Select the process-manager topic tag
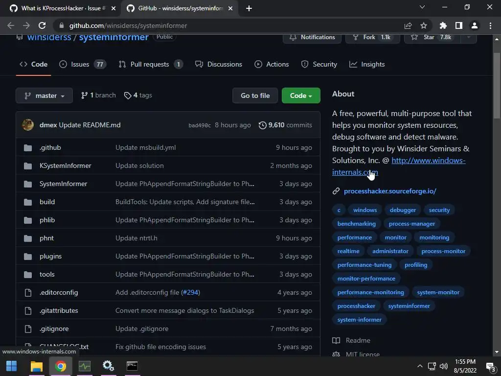 (411, 224)
